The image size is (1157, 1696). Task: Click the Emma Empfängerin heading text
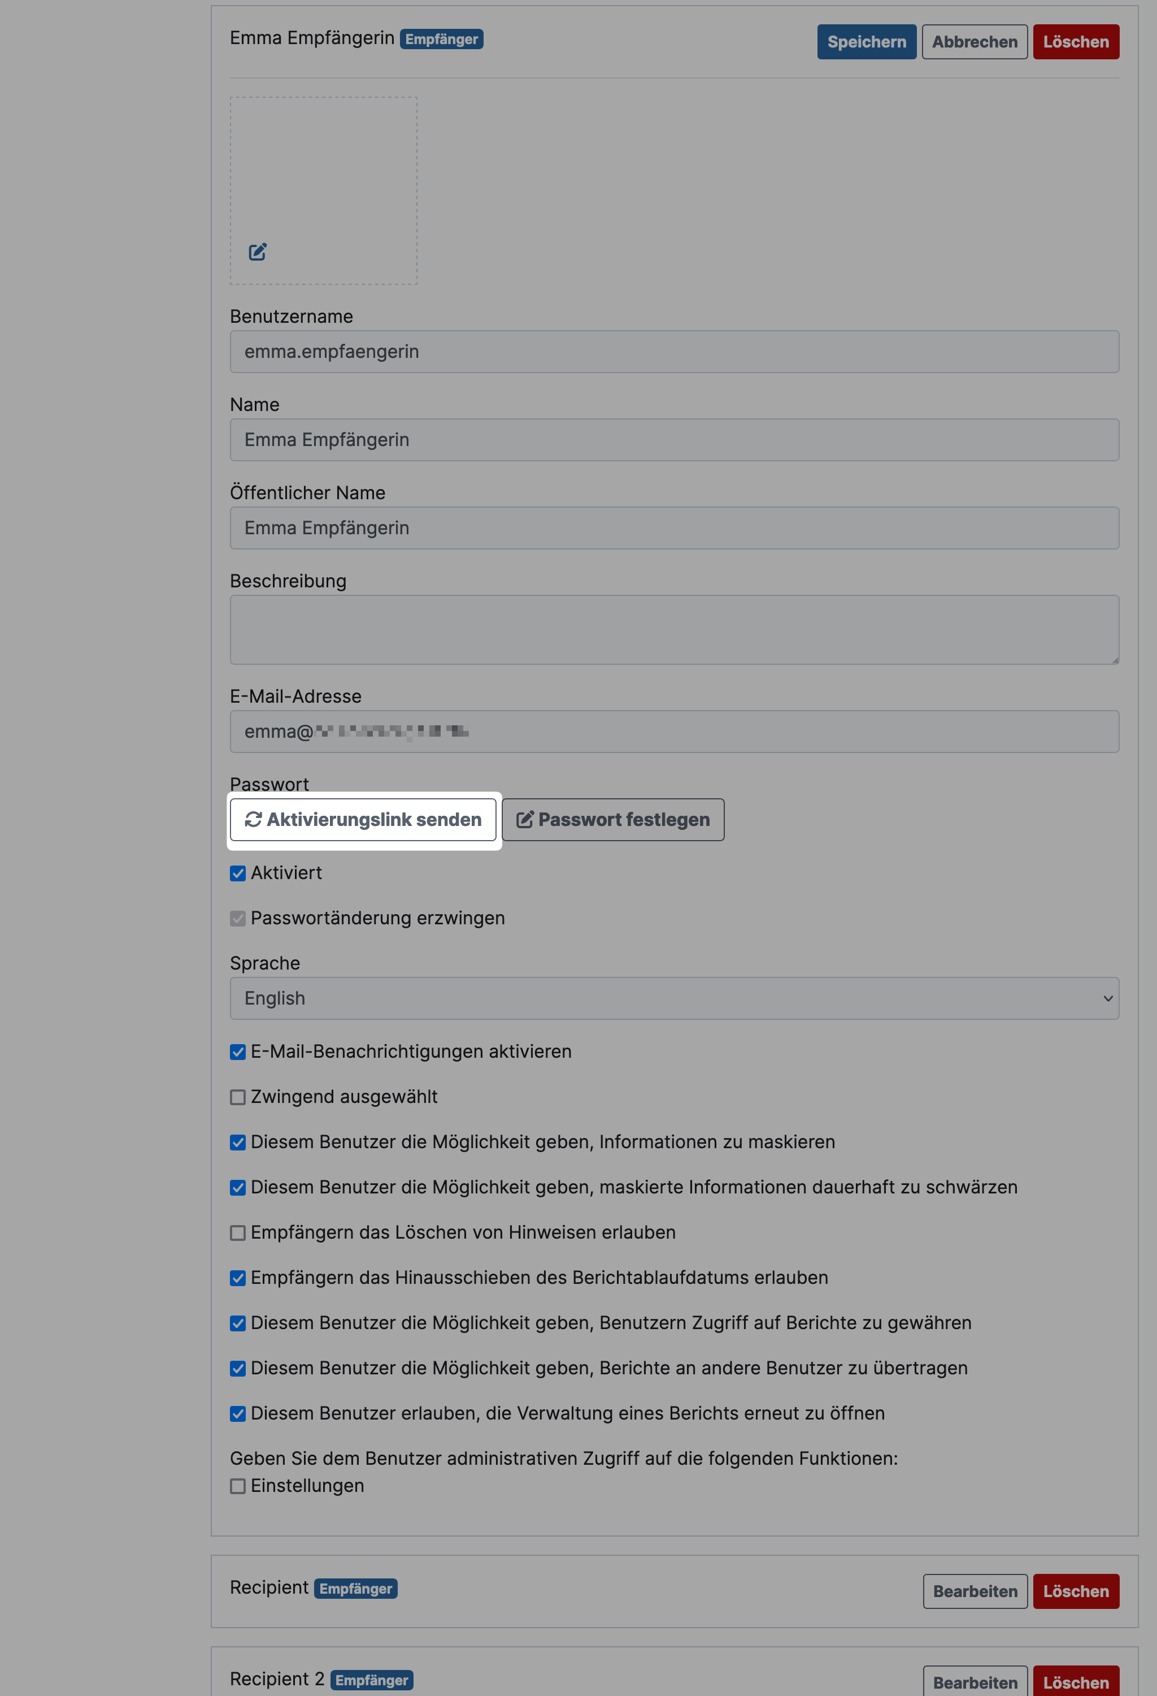point(312,38)
